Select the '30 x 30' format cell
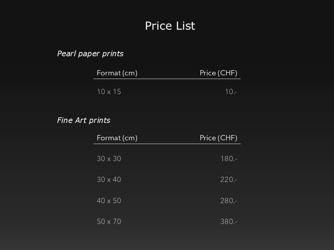The image size is (334, 250). click(x=109, y=159)
